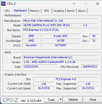Open the Graphics tab
The height and width of the screenshot is (104, 102).
pos(59,11)
